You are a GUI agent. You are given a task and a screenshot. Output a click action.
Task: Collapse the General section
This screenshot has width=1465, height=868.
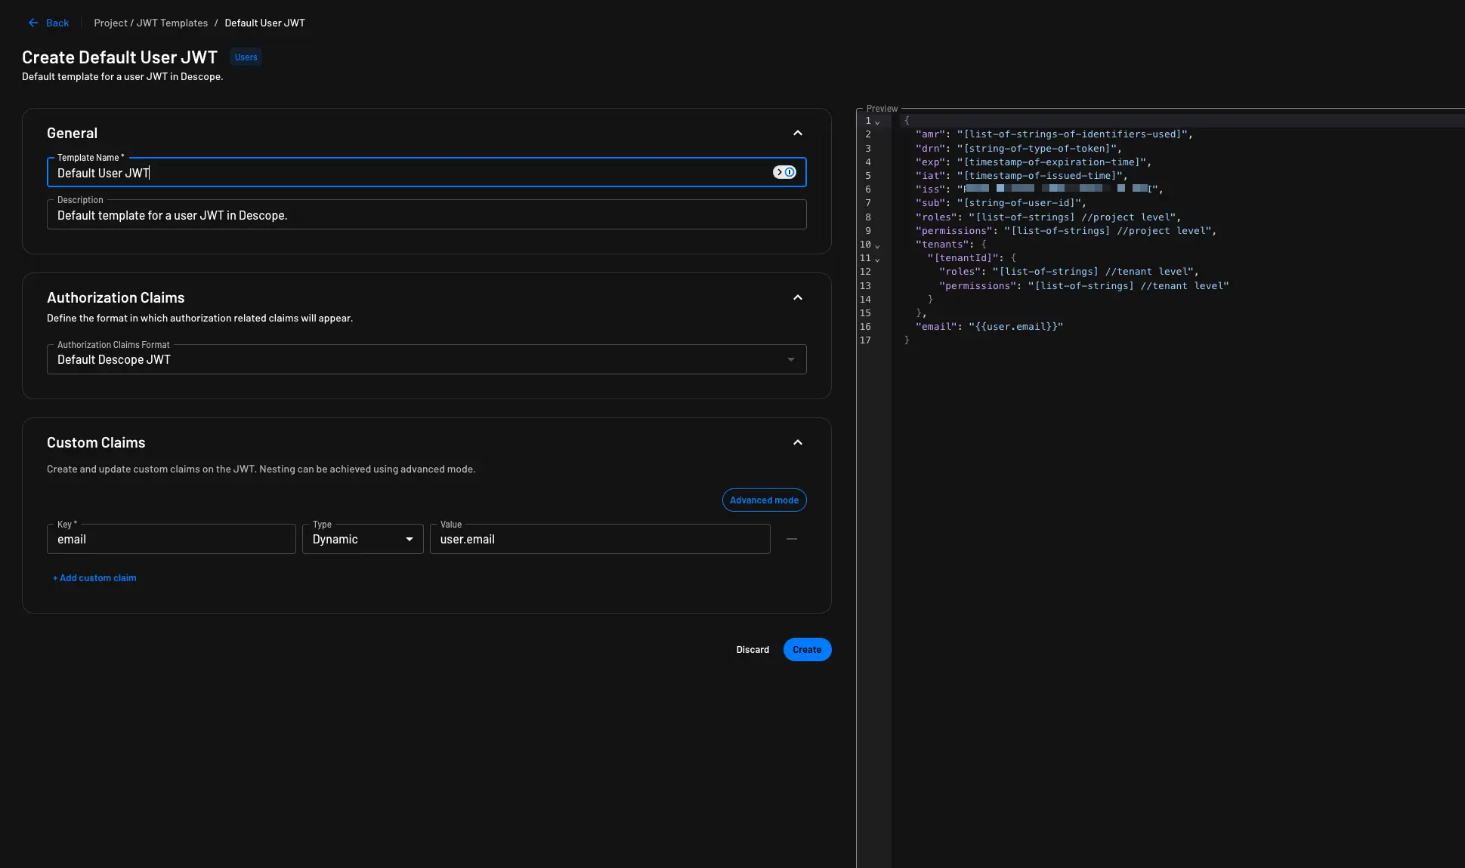tap(798, 133)
